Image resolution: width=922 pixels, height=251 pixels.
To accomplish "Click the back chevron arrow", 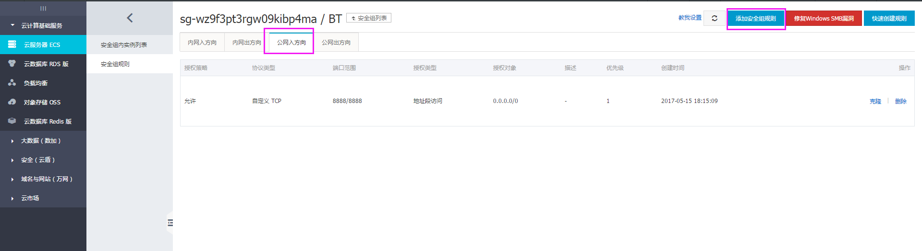I will coord(130,18).
